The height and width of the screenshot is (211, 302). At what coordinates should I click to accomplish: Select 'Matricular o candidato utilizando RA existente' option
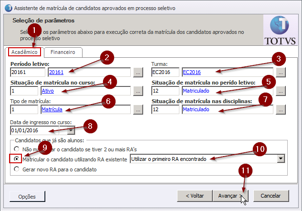(17, 159)
